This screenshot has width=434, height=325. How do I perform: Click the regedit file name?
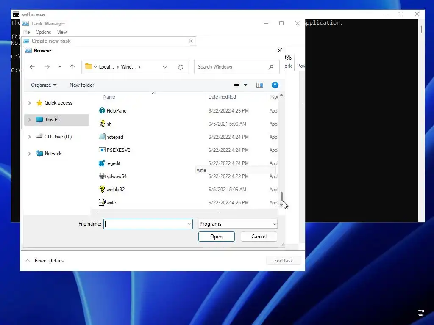[113, 163]
